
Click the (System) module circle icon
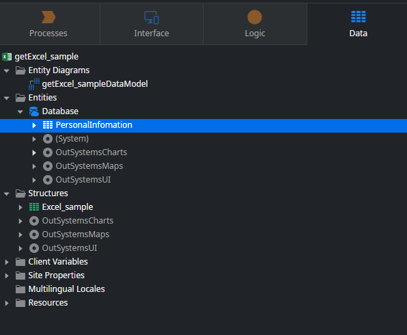(48, 139)
